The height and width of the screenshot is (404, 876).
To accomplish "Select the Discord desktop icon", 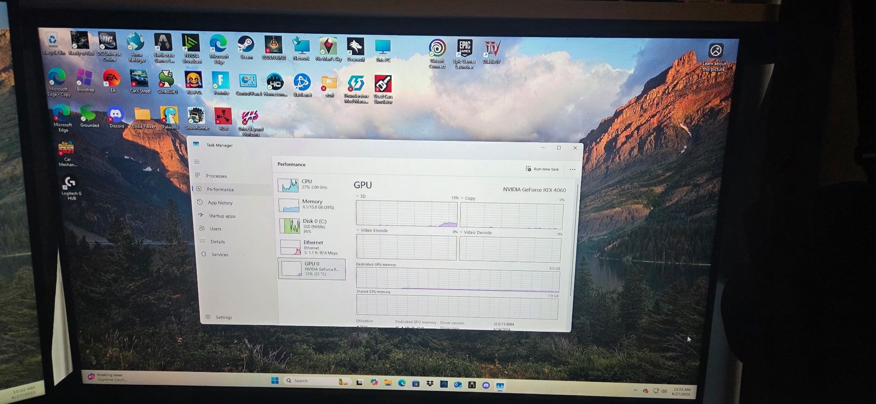I will pos(116,117).
